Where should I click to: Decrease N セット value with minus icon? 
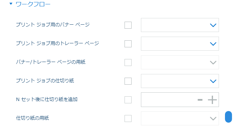200,100
